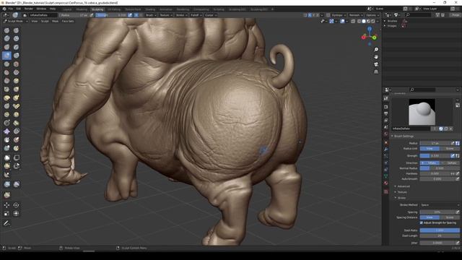
Task: Toggle Y axis symmetry in header
Action: pos(313,14)
